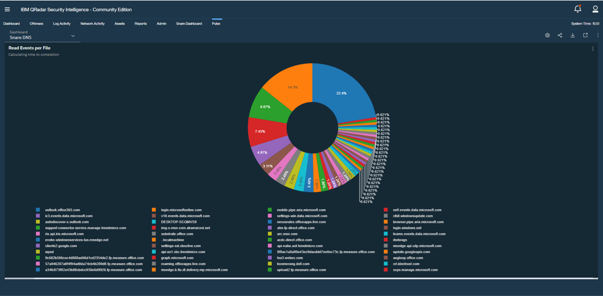603x296 pixels.
Task: Click self.events.data.microsoft.com red legend swatch
Action: click(386, 210)
